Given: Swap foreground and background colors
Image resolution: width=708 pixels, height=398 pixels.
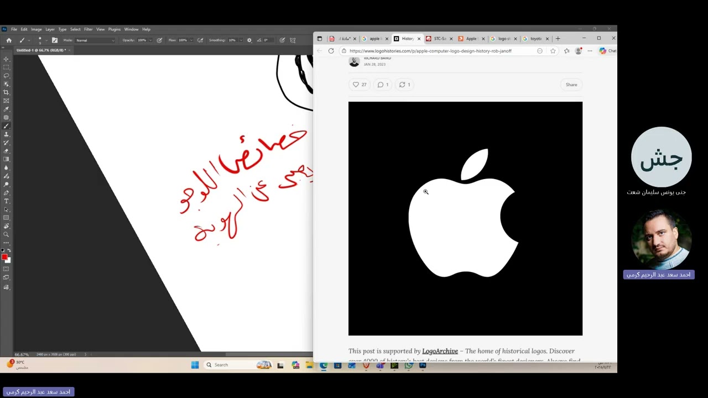Looking at the screenshot, I should [x=9, y=250].
